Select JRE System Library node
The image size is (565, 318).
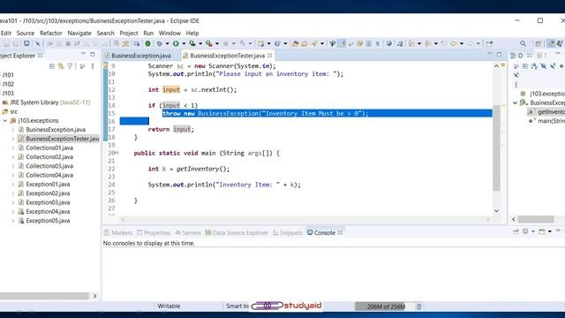(49, 102)
